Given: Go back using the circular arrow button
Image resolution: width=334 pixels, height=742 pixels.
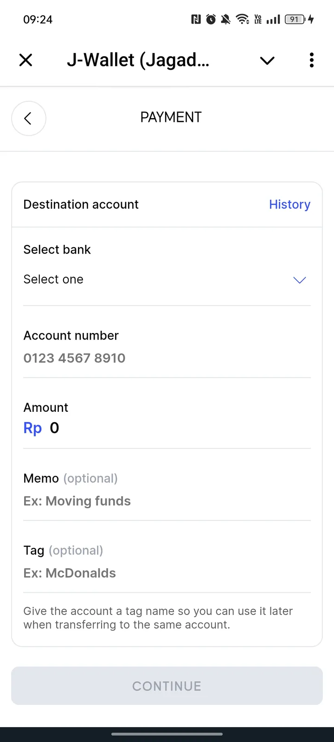Looking at the screenshot, I should click(x=29, y=119).
